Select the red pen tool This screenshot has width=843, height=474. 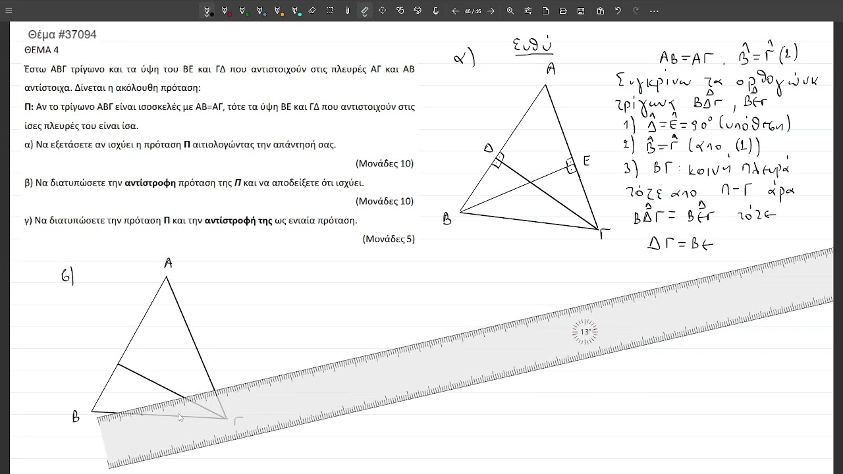[x=225, y=11]
